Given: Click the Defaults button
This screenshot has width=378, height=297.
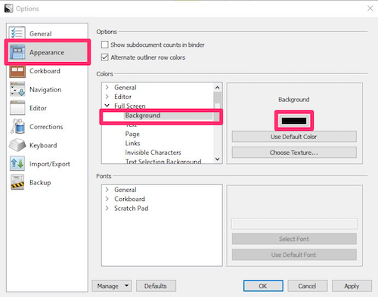Looking at the screenshot, I should pos(156,286).
